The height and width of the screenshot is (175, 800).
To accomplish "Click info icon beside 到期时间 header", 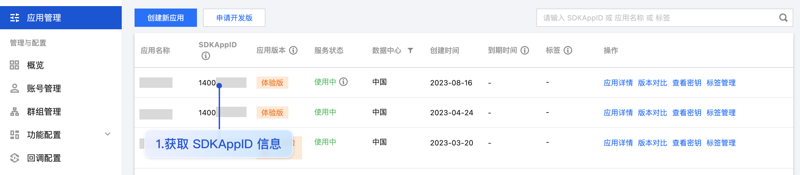I will coord(524,51).
